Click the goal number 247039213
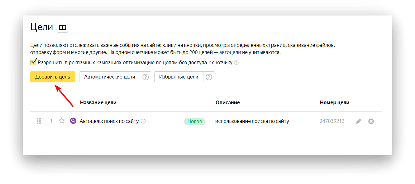Screen dimensions: 415x184 (332, 121)
